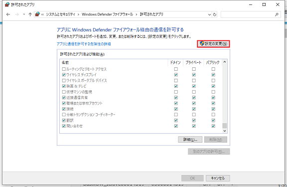Click the list scroll down arrow
The image size is (287, 187).
[225, 131]
